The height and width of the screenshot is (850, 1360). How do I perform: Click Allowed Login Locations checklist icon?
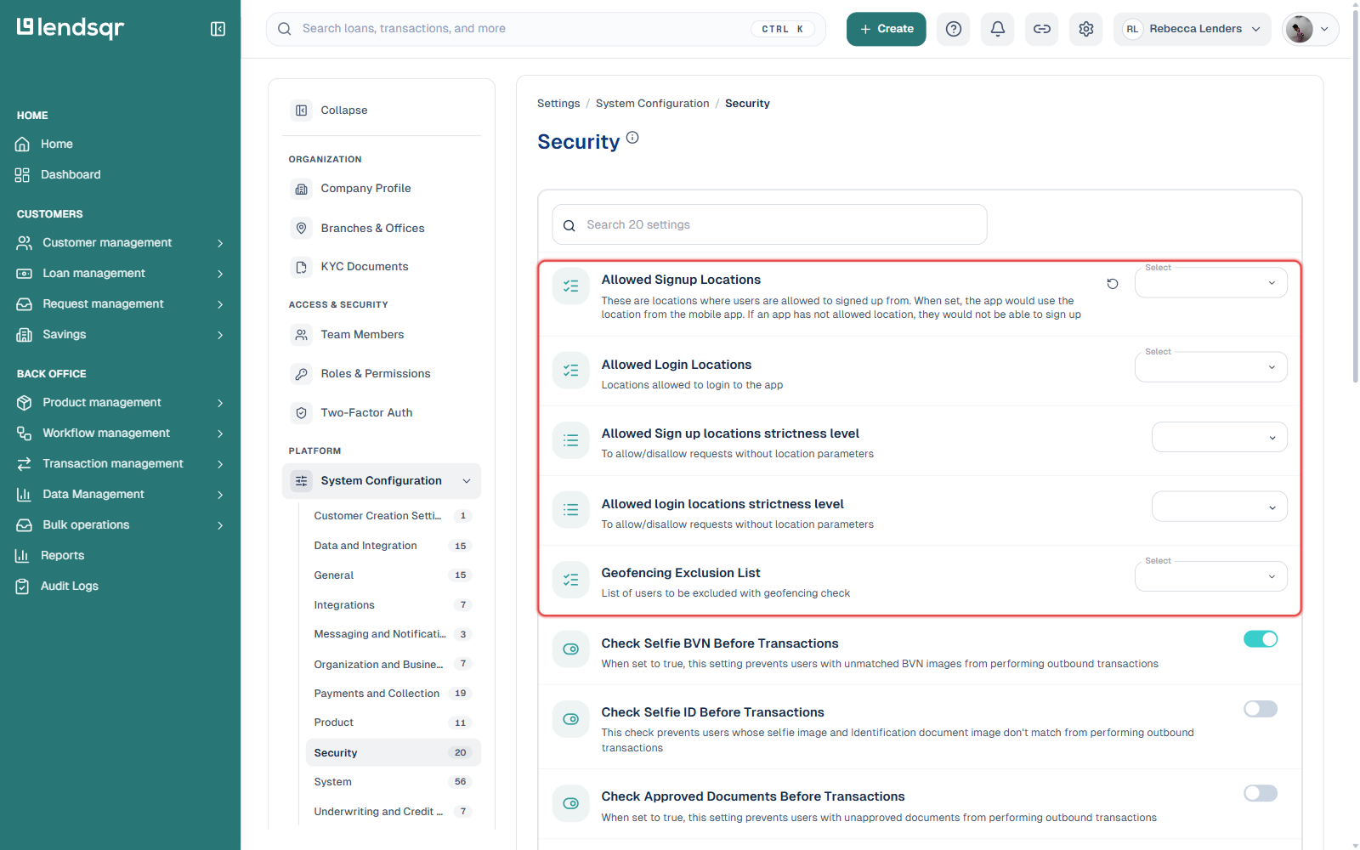click(x=571, y=371)
